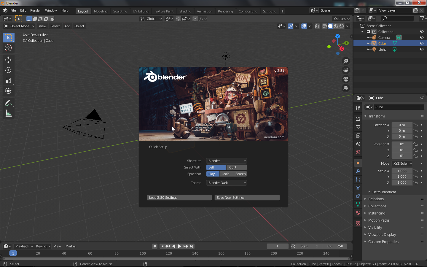The height and width of the screenshot is (267, 427).
Task: Toggle Collection visibility eye icon
Action: (x=422, y=31)
